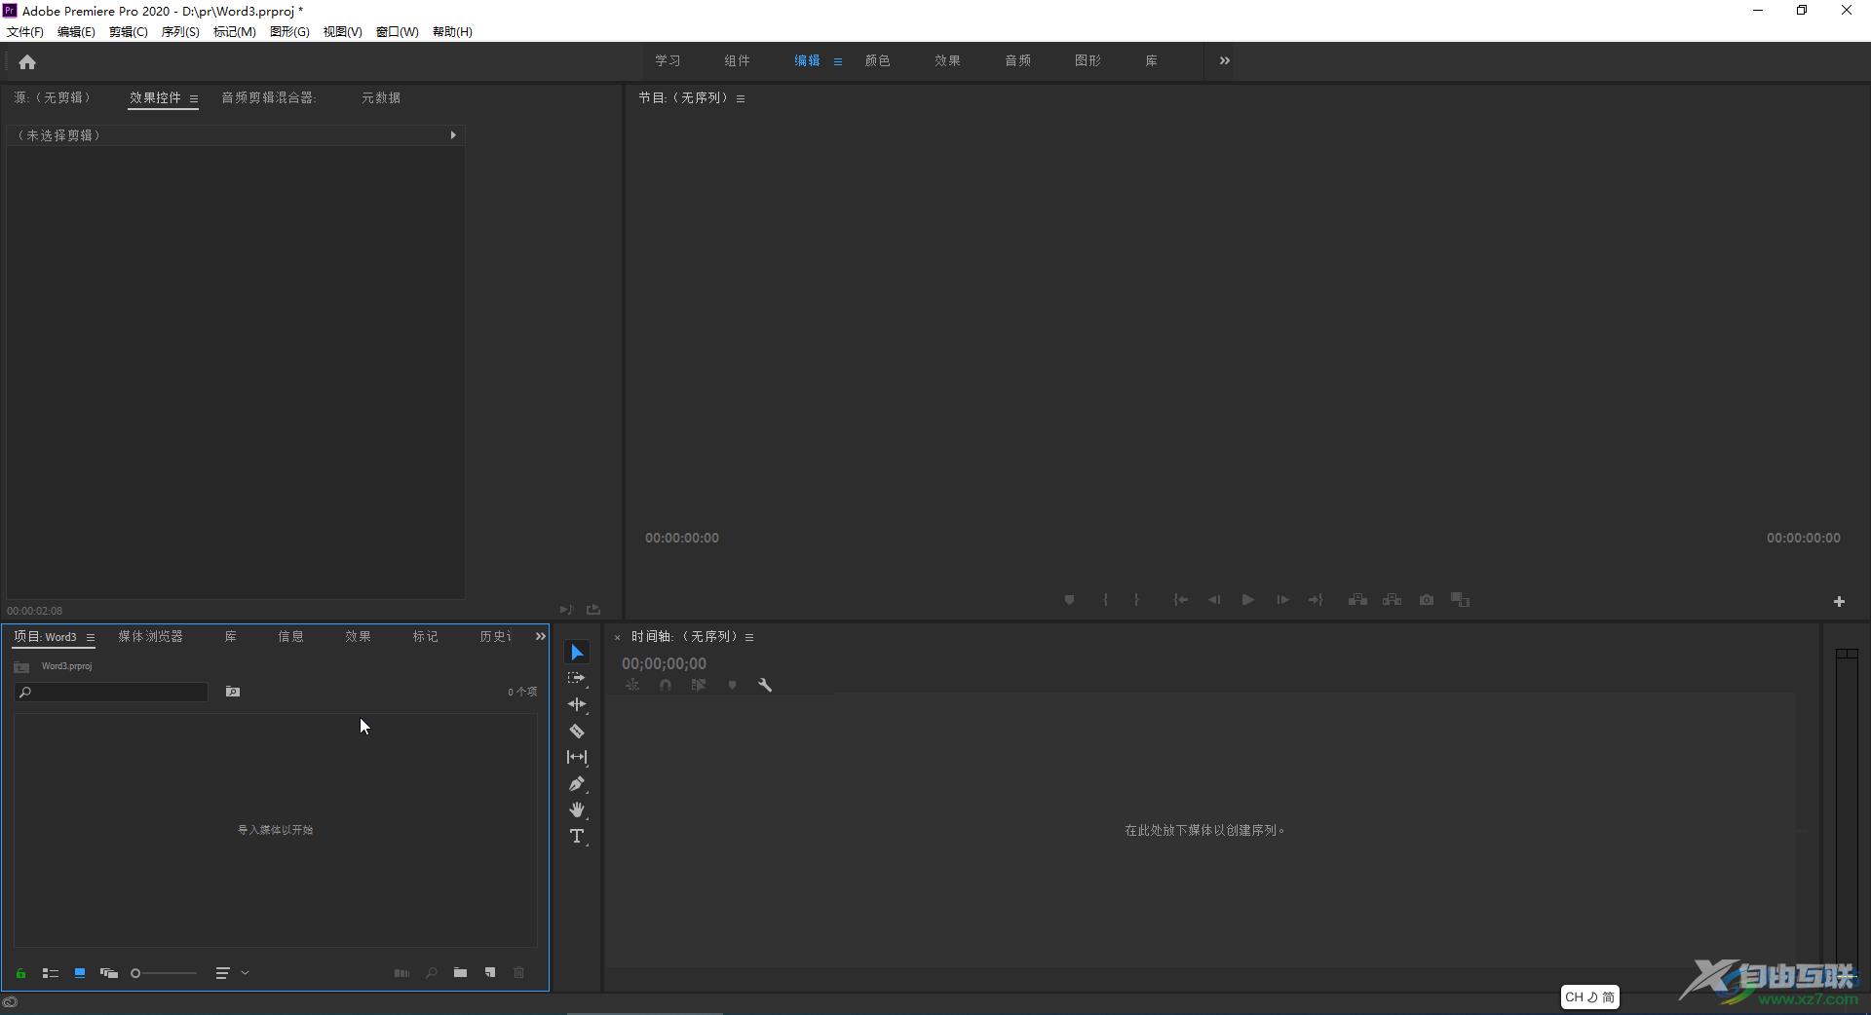Mark In point in Program monitor
This screenshot has width=1871, height=1015.
tap(1105, 600)
